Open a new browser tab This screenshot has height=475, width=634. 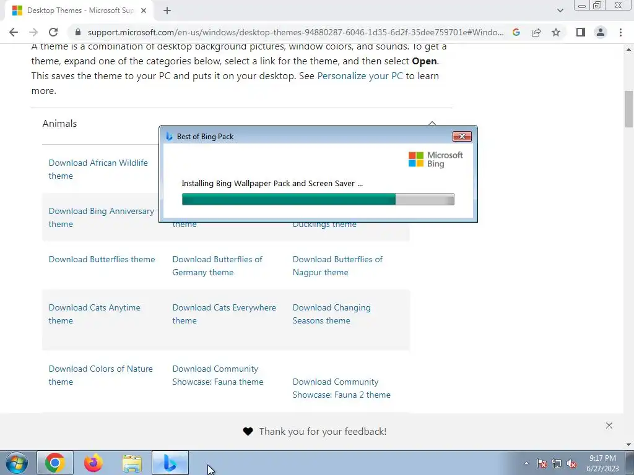click(167, 11)
